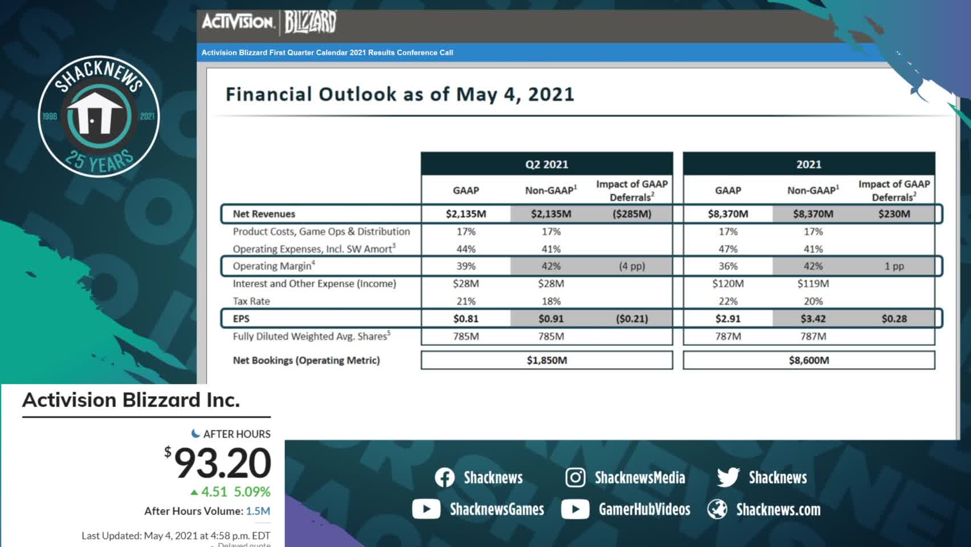Click the ($0.21) EPS impact cell
The width and height of the screenshot is (971, 547).
pos(631,319)
